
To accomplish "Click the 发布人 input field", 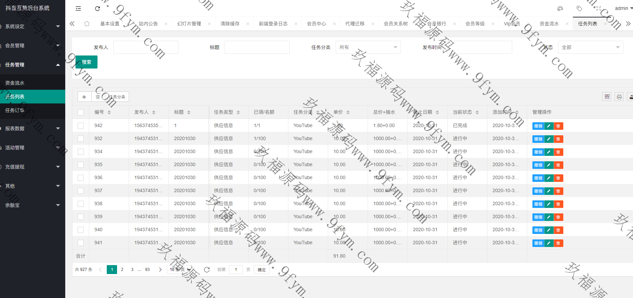I will coord(146,47).
